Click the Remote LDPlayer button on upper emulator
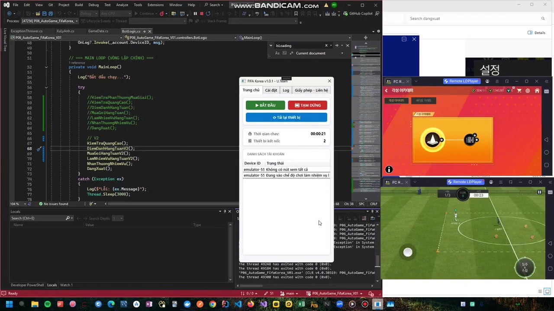554x311 pixels. [461, 81]
